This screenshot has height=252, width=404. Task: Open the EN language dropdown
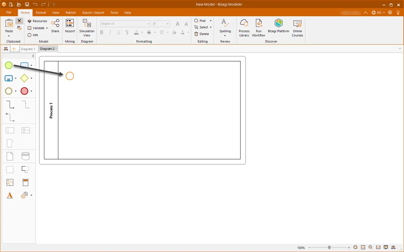click(378, 13)
